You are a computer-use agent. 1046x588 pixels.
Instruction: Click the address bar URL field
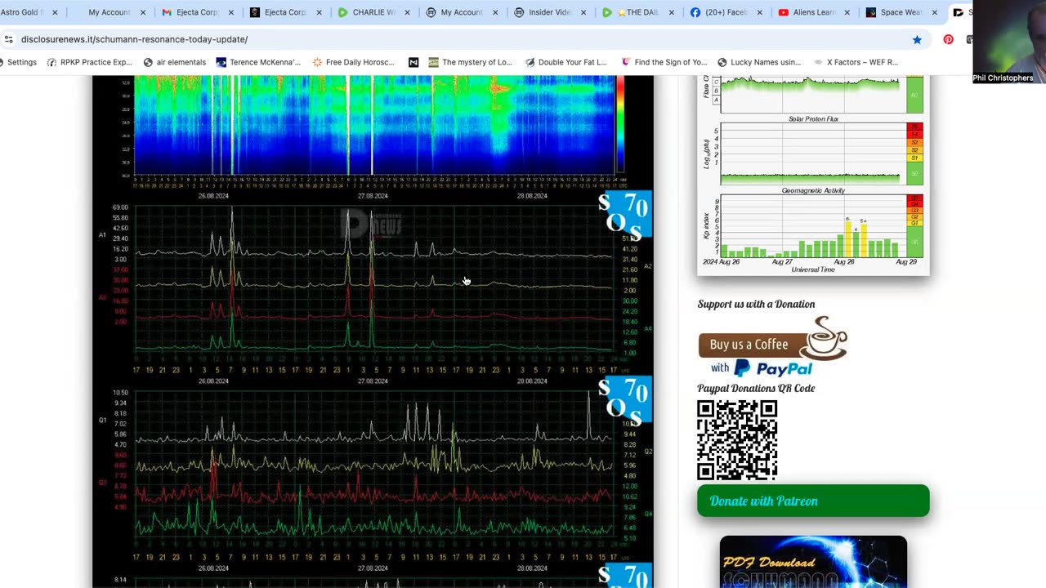pyautogui.click(x=458, y=39)
